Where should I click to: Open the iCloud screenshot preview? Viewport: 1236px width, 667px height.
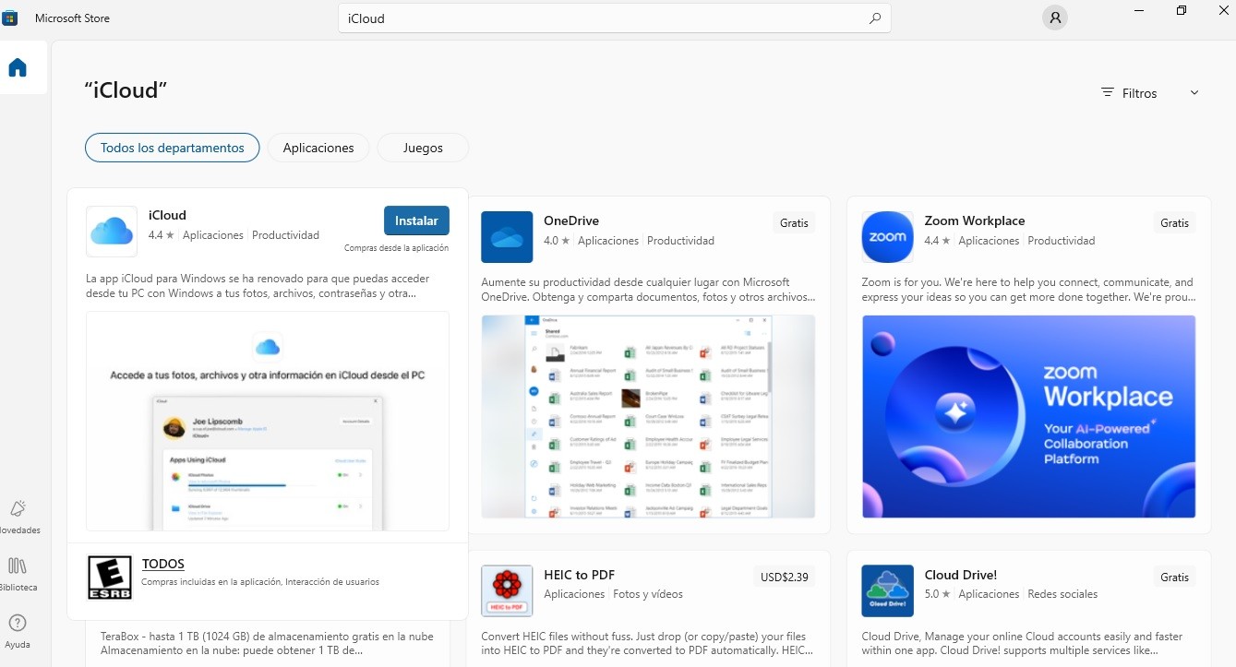coord(268,421)
